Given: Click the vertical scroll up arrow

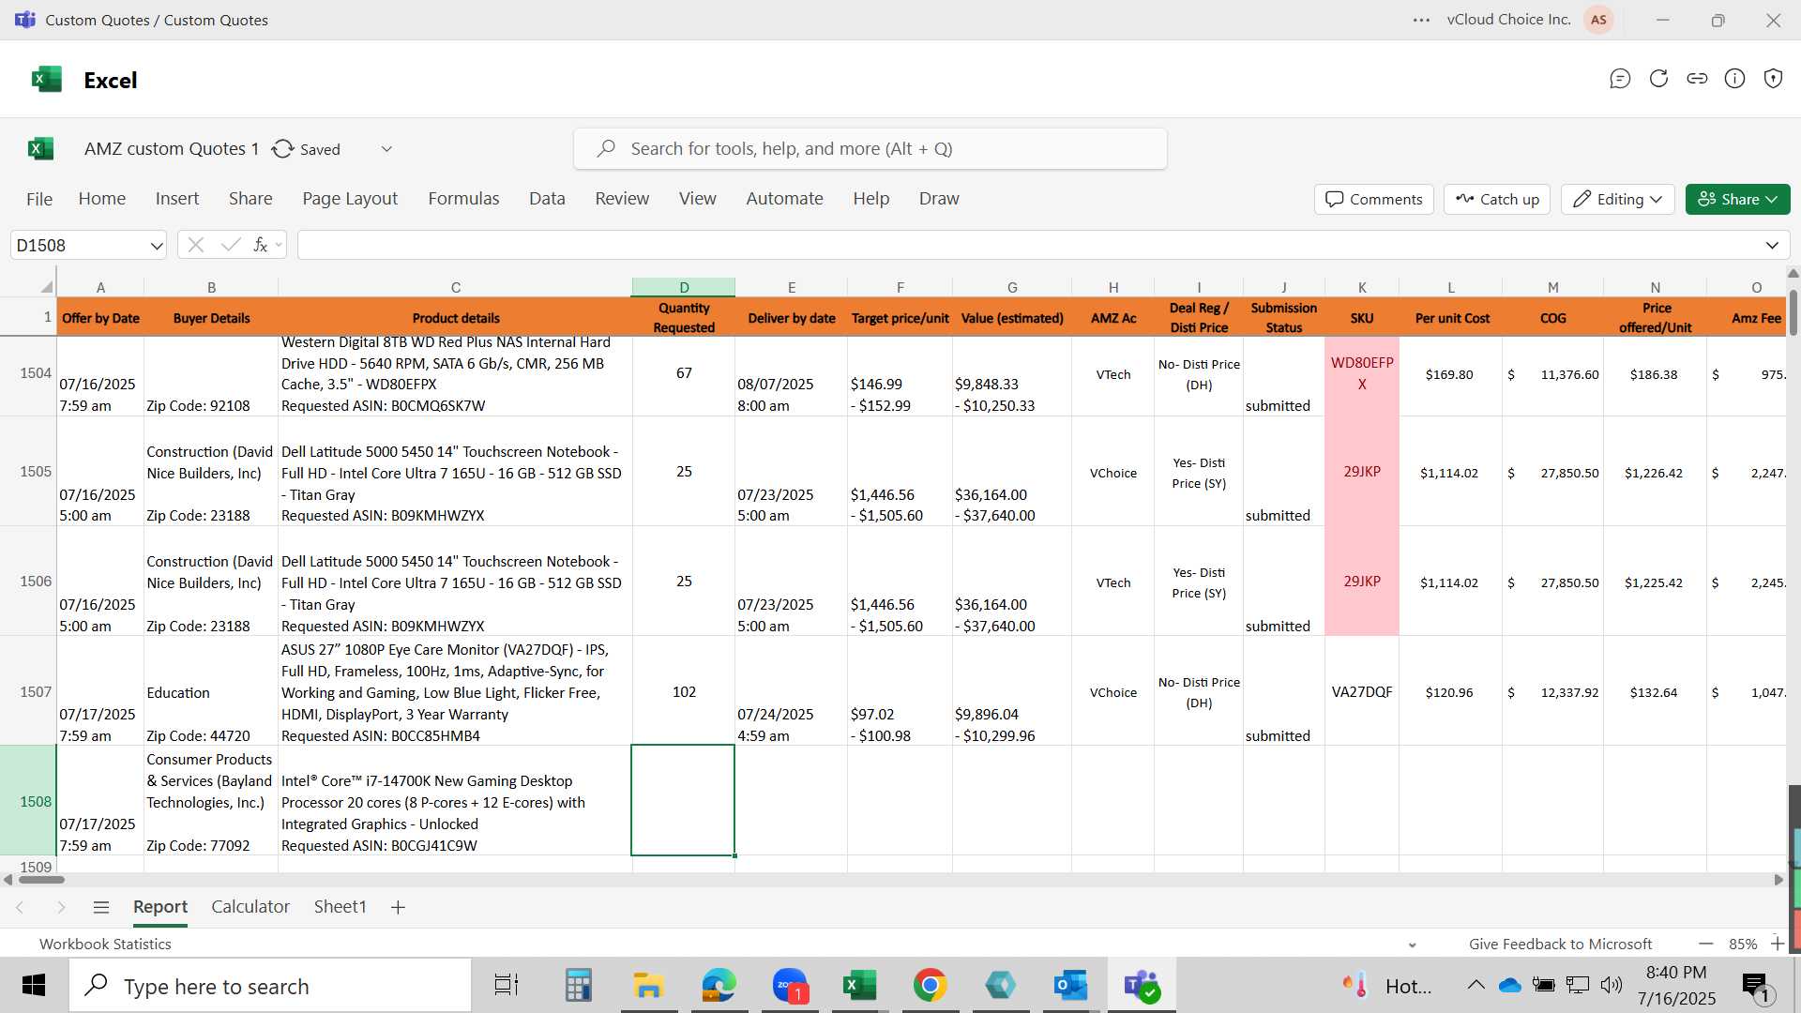Looking at the screenshot, I should pos(1793,274).
